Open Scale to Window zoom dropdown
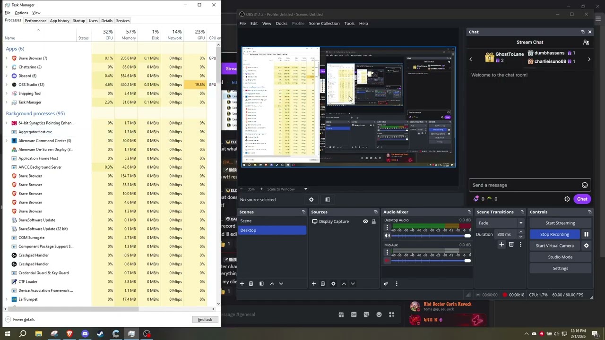The height and width of the screenshot is (340, 605). (x=305, y=189)
